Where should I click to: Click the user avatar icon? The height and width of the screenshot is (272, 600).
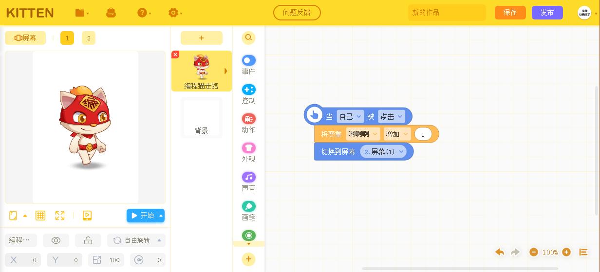pyautogui.click(x=584, y=13)
